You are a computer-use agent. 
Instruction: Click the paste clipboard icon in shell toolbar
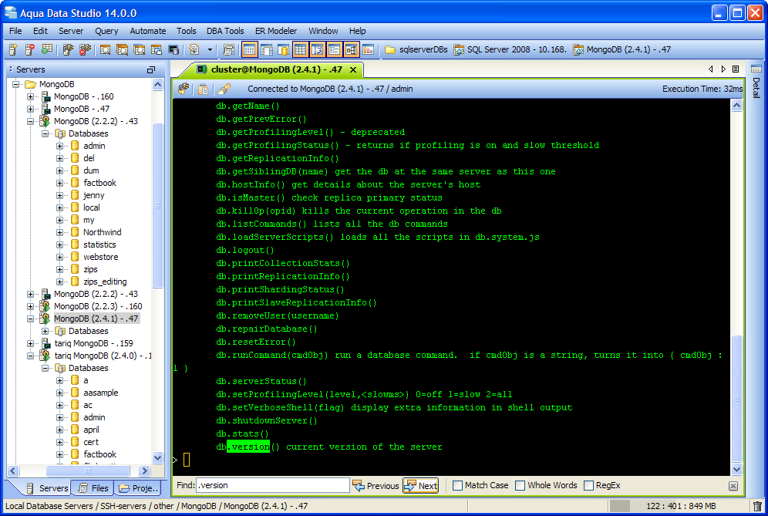[203, 89]
